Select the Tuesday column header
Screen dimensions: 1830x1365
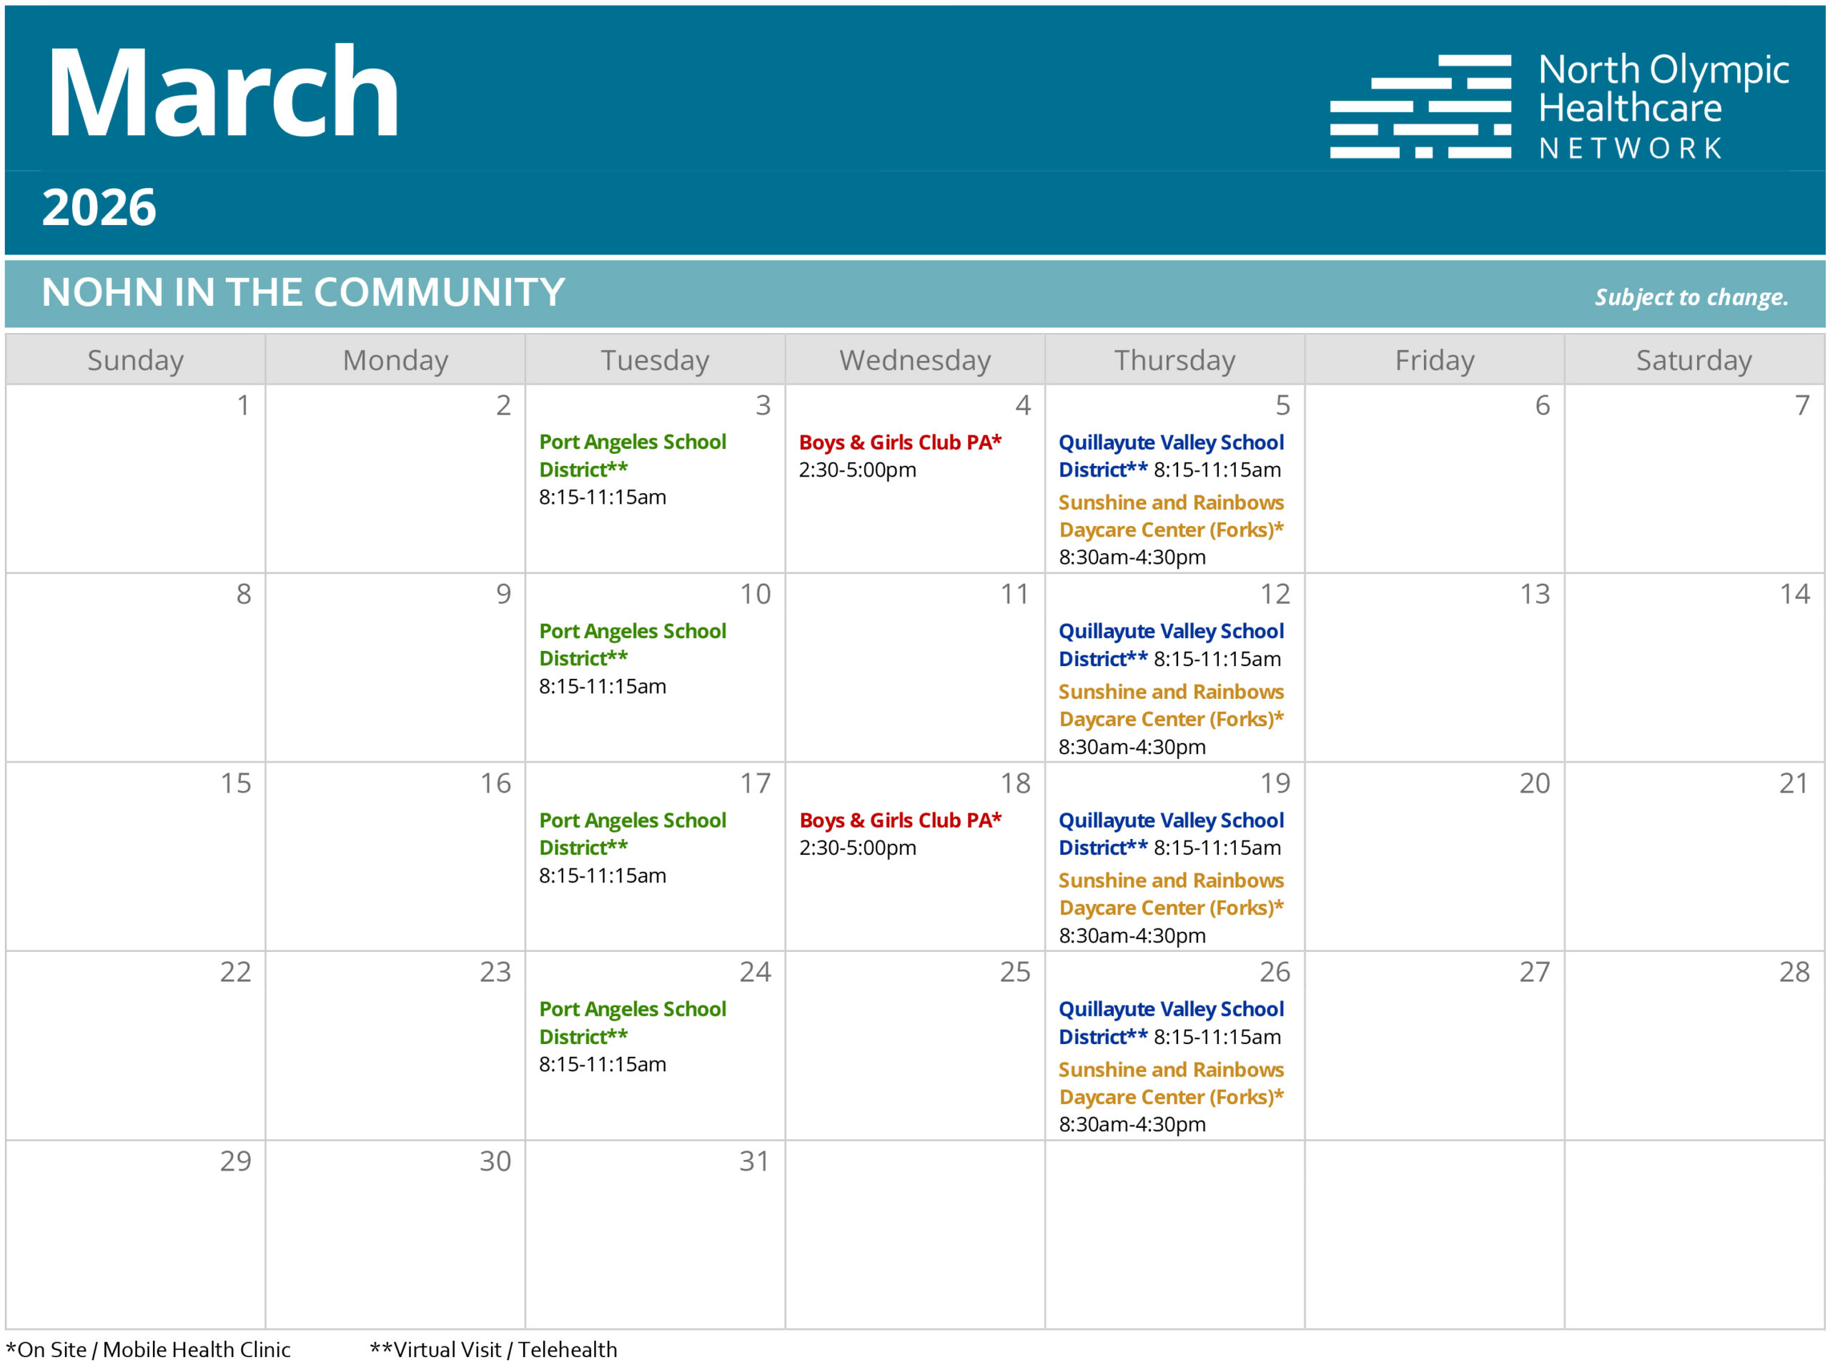pyautogui.click(x=654, y=360)
